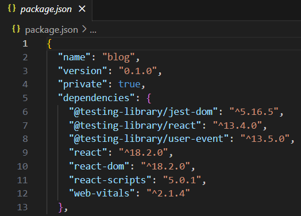Click line number 9 in gutter
The height and width of the screenshot is (216, 301).
(x=25, y=153)
